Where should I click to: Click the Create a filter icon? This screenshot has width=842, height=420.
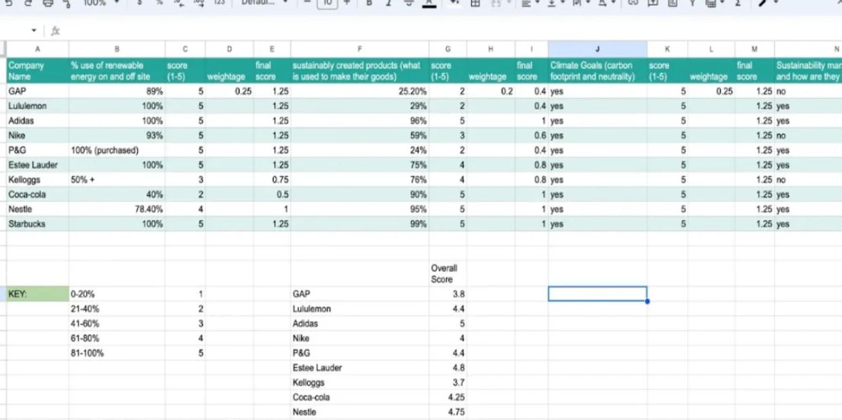point(692,3)
